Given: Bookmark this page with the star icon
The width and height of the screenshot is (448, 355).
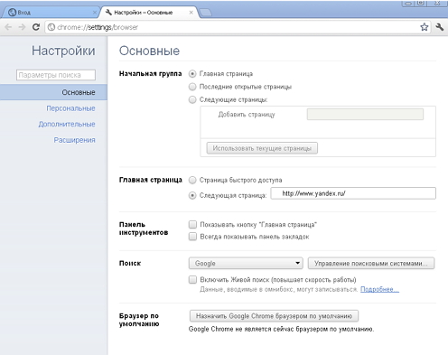Looking at the screenshot, I should pos(425,27).
